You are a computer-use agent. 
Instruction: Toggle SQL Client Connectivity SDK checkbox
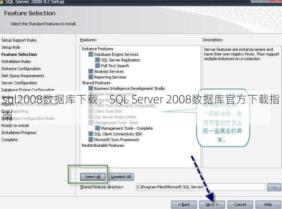pyautogui.click(x=91, y=134)
